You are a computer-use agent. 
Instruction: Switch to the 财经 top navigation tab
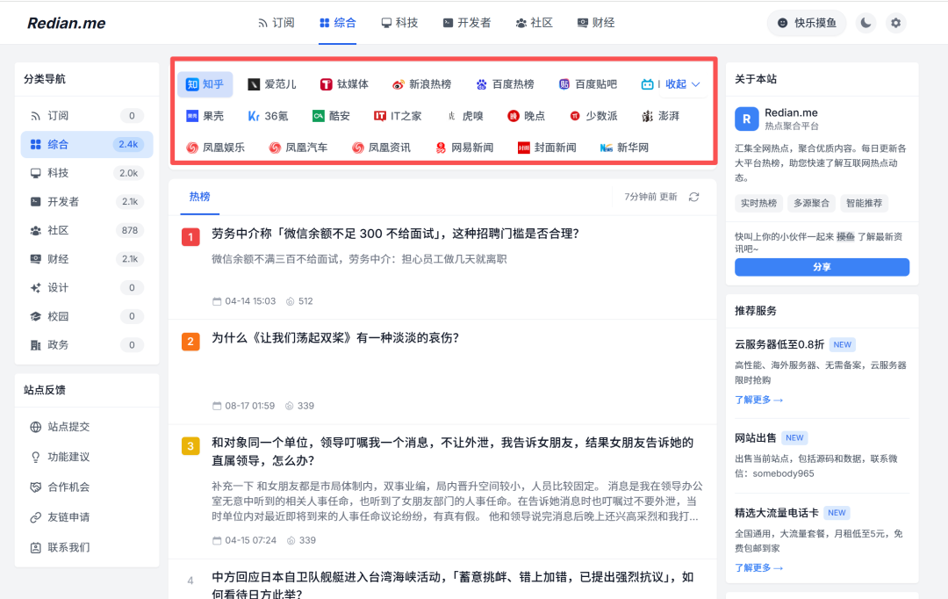[596, 23]
